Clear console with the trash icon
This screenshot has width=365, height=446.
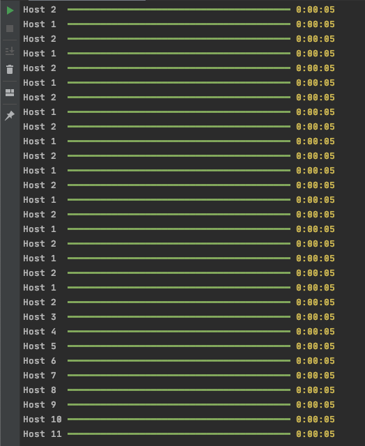[10, 70]
